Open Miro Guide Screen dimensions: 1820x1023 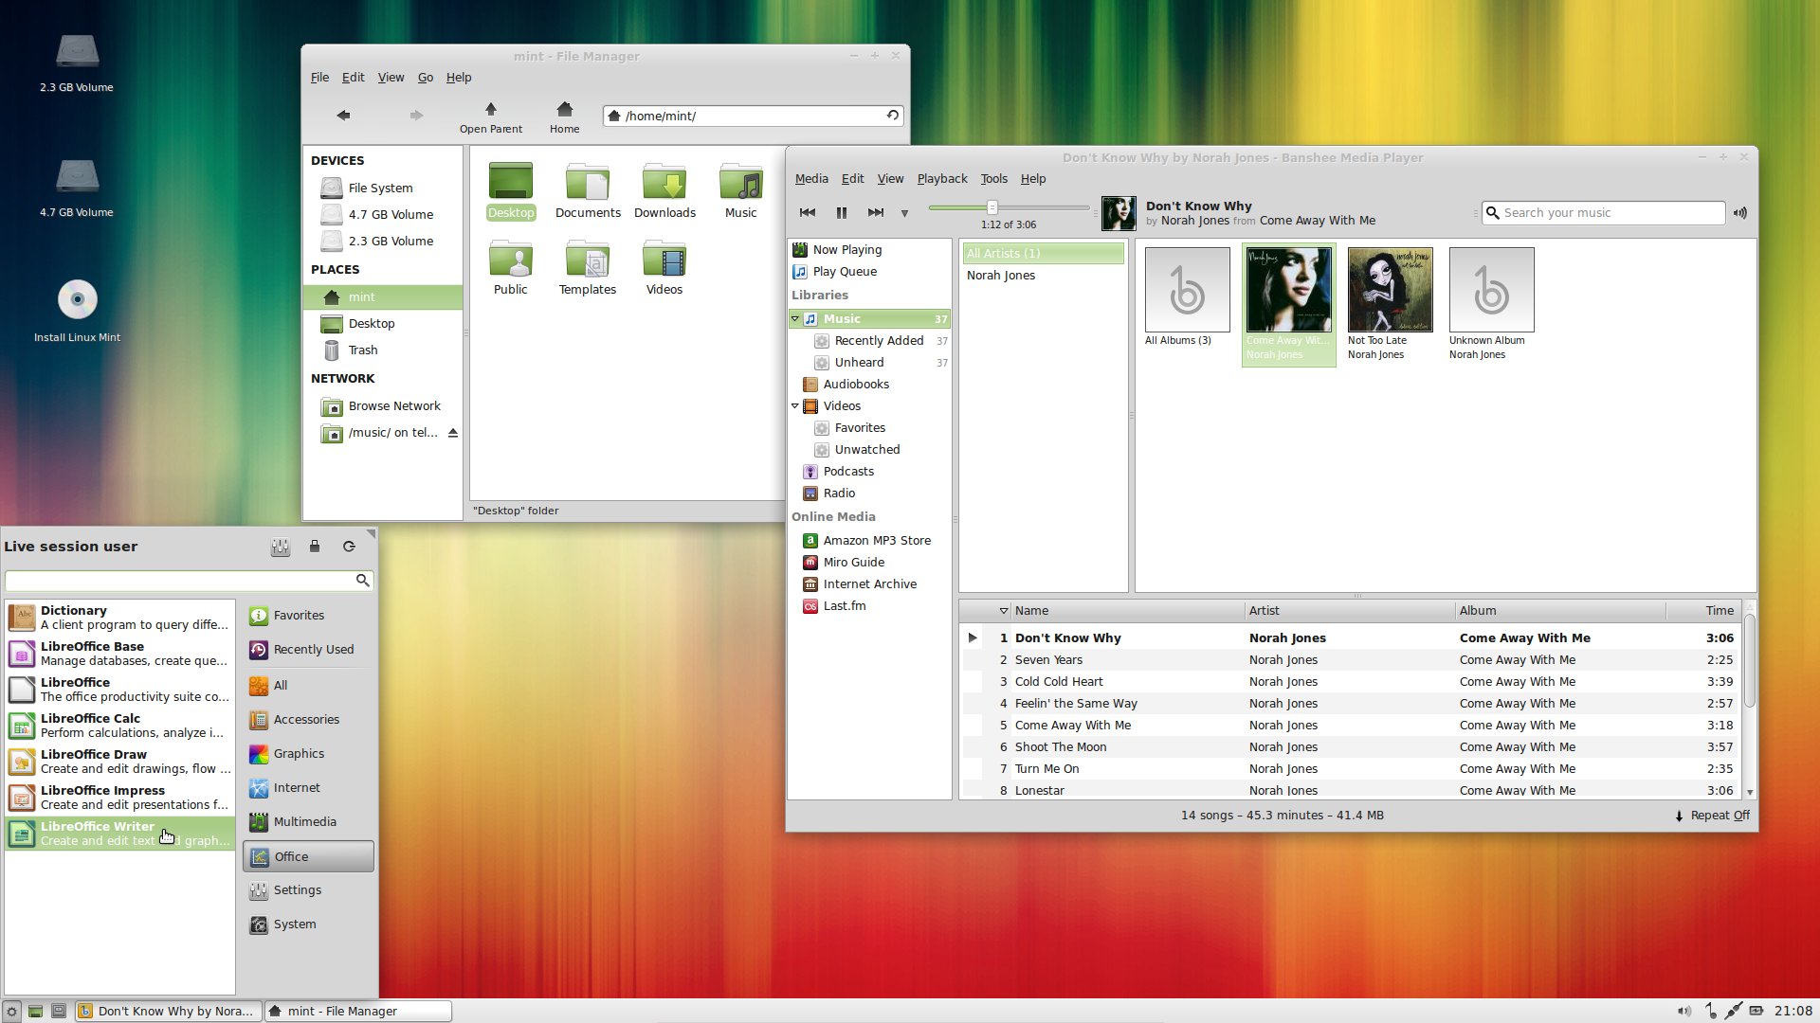point(853,563)
